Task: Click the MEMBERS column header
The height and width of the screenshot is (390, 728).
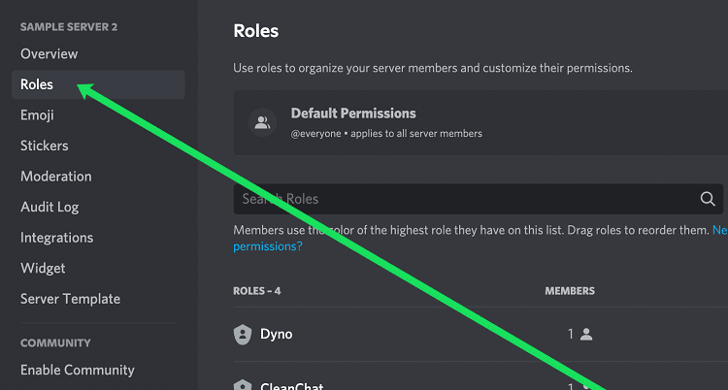Action: tap(570, 291)
